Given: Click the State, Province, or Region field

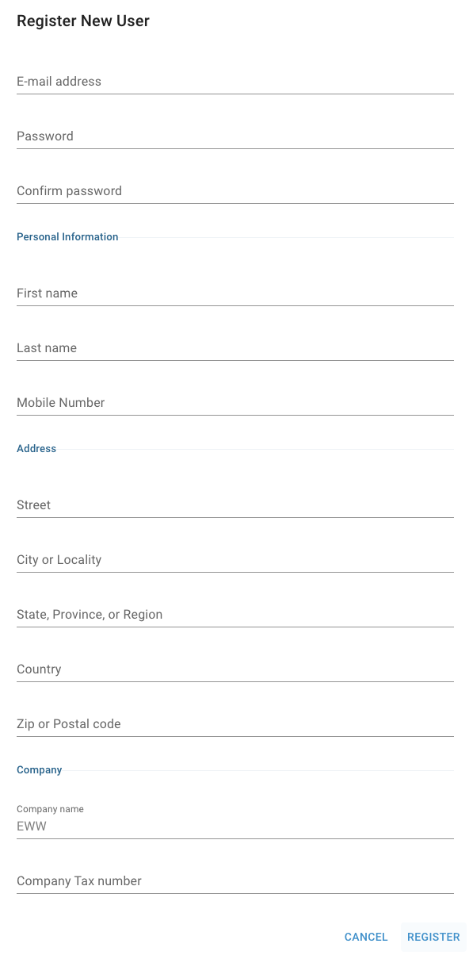Looking at the screenshot, I should [x=234, y=614].
